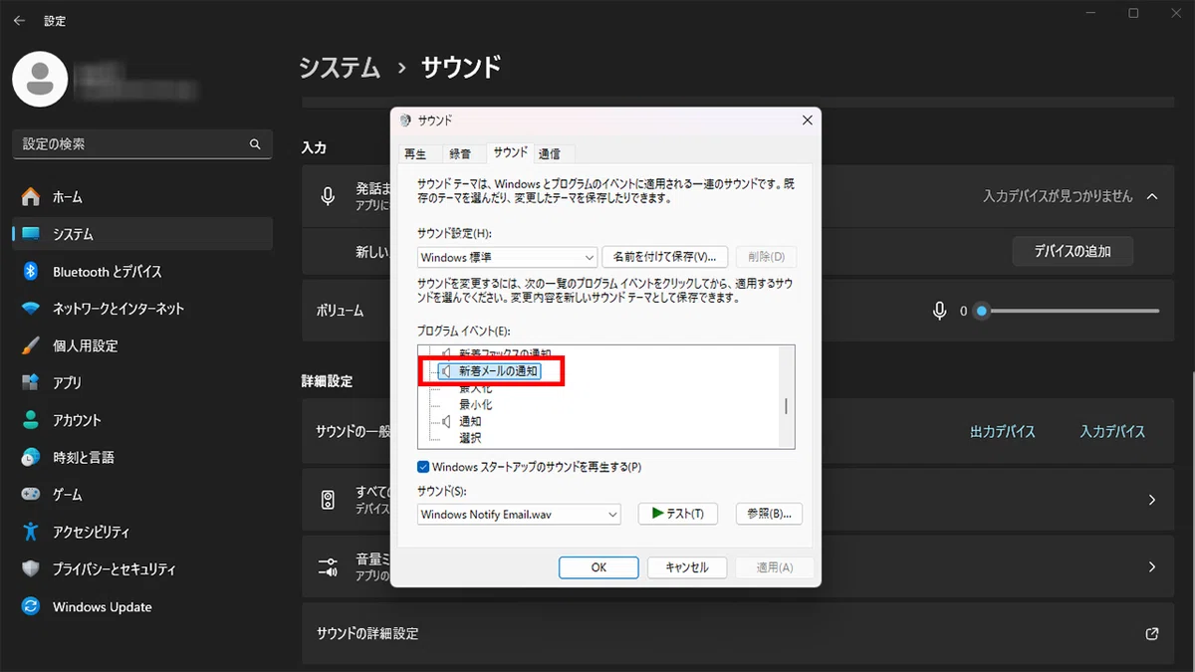This screenshot has height=672, width=1195.
Task: Click the 参照 browse button
Action: click(x=769, y=514)
